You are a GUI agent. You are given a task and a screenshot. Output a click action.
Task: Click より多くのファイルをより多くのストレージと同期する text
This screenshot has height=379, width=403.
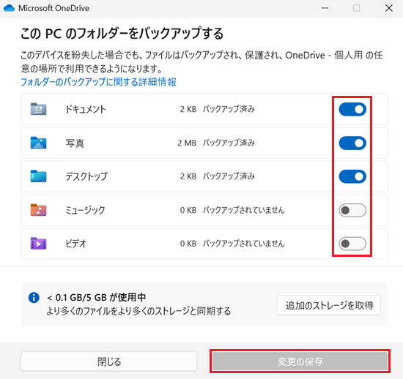(138, 311)
